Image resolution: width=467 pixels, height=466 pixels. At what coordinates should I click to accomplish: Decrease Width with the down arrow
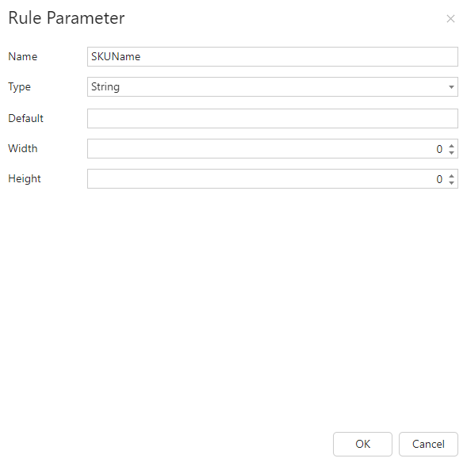pos(451,152)
